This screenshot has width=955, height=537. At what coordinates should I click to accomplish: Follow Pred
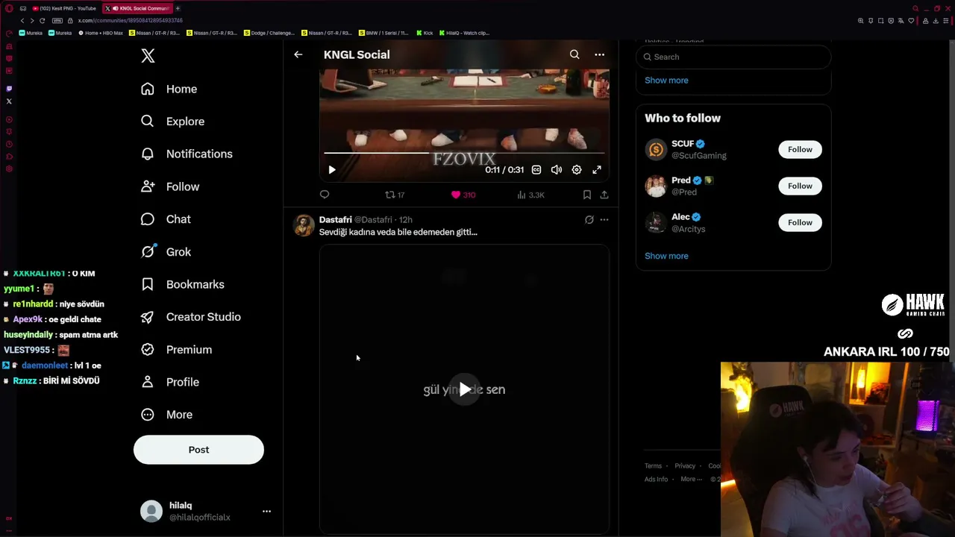click(x=800, y=186)
